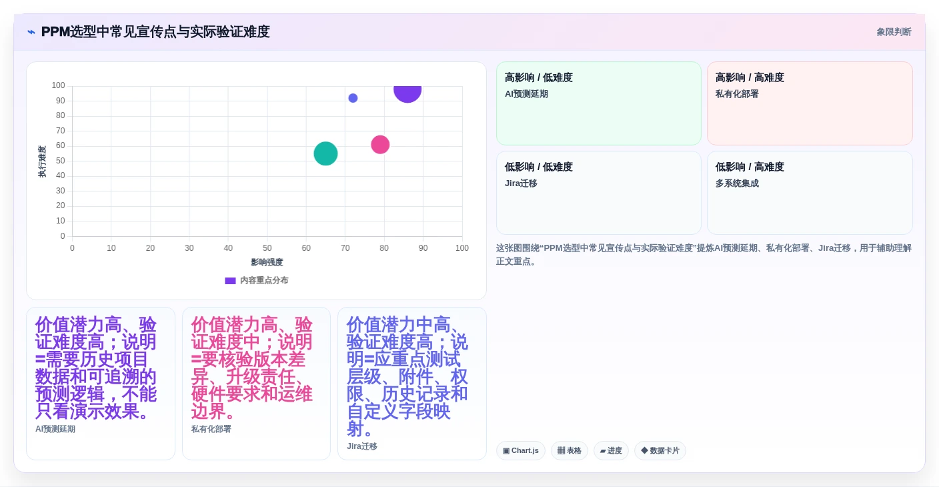Open the 低影响 / 低难度 quadrant card
The height and width of the screenshot is (487, 939).
click(x=598, y=193)
